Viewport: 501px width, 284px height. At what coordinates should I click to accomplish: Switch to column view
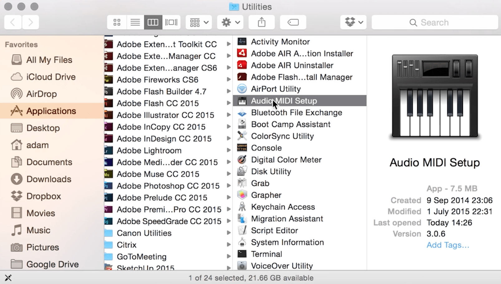[x=153, y=22]
